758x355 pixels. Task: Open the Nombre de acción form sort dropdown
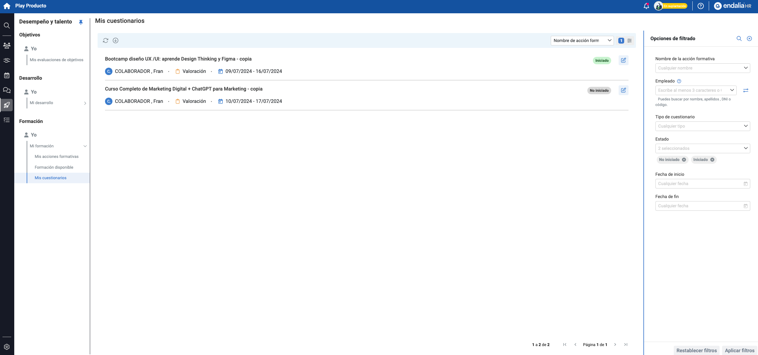tap(582, 40)
